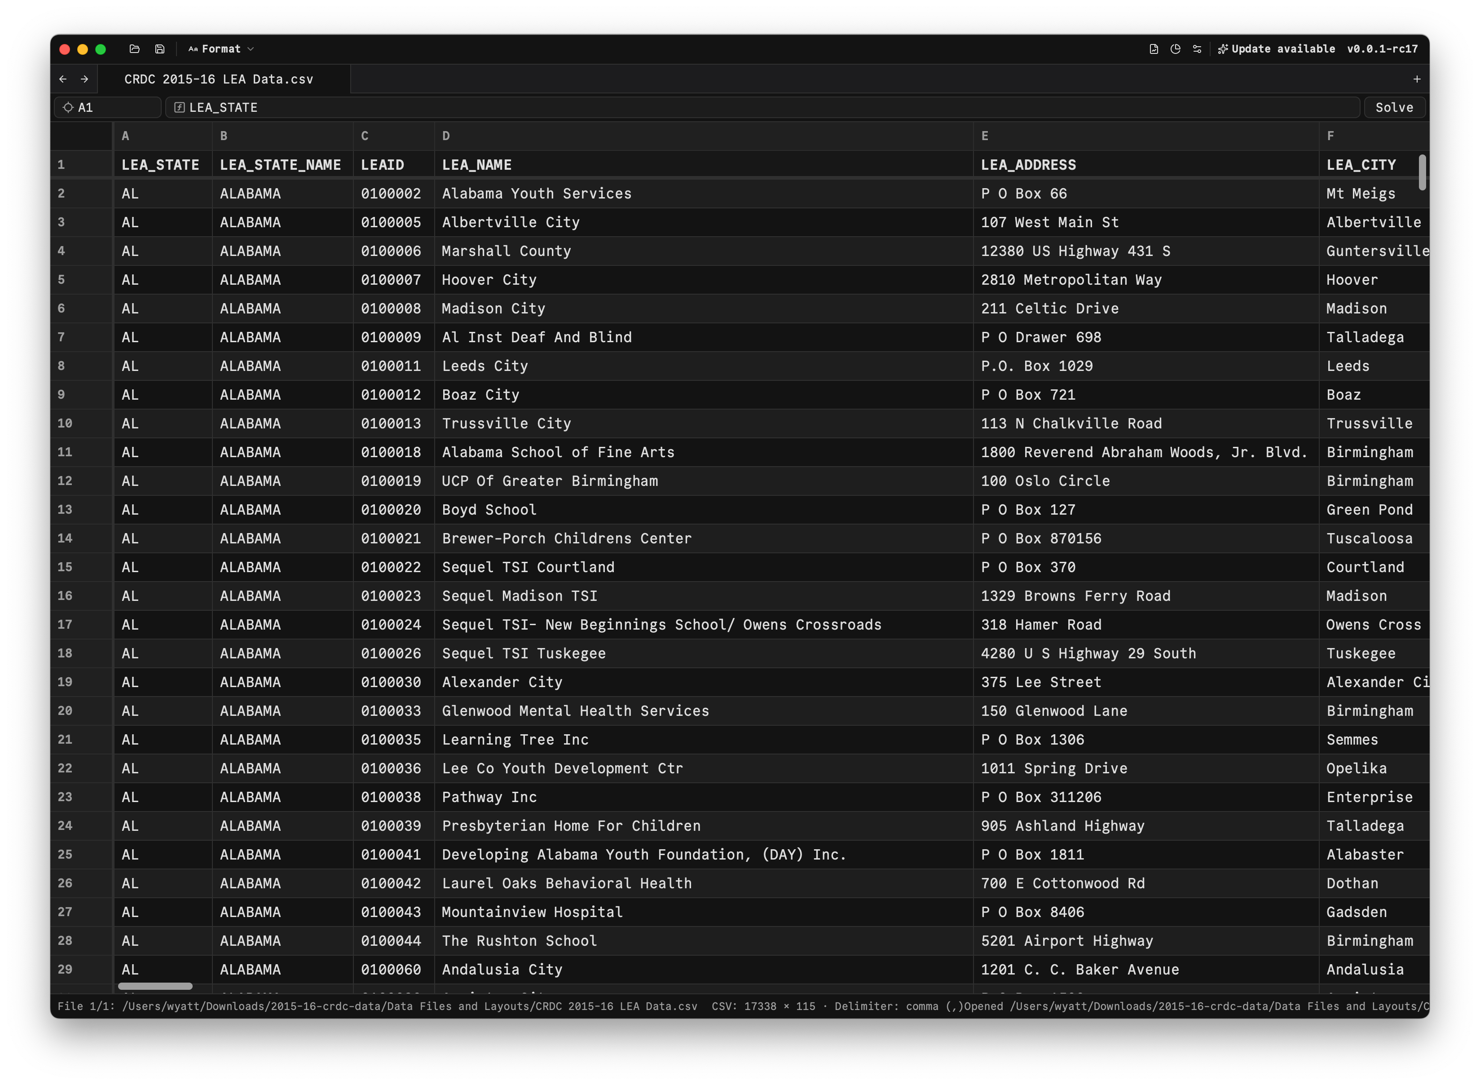Screen dimensions: 1480x1085
Task: Select the Al Inst Deaf And Blind cell
Action: click(x=703, y=337)
